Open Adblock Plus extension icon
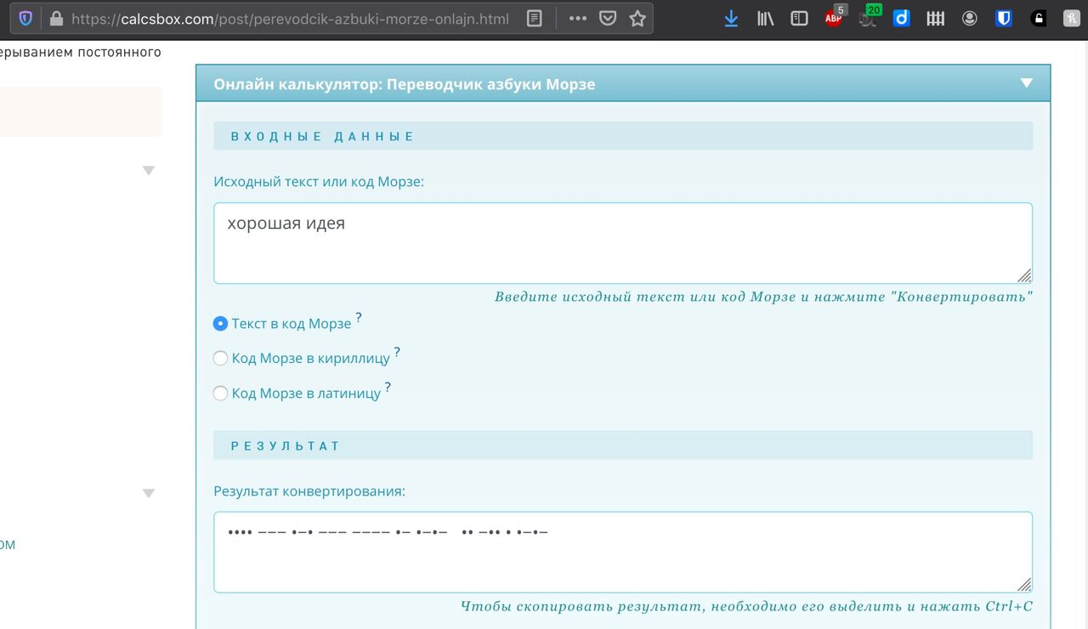 coord(834,18)
